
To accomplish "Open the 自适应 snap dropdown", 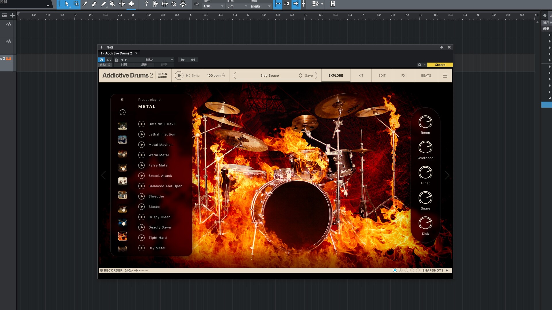I will [x=260, y=6].
